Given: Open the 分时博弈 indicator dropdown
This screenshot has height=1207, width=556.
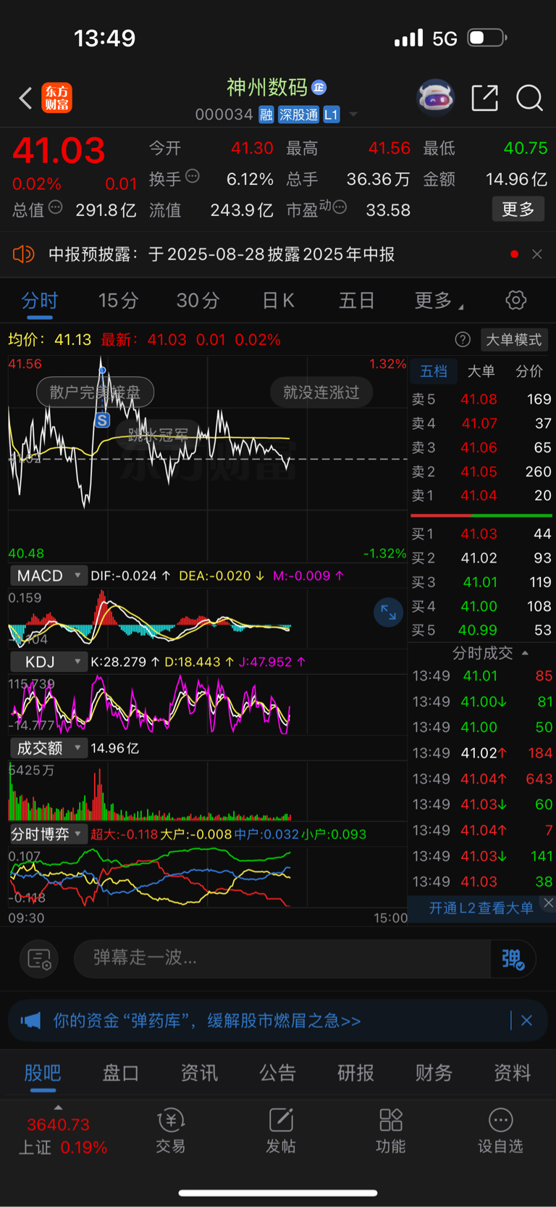Looking at the screenshot, I should coord(49,834).
